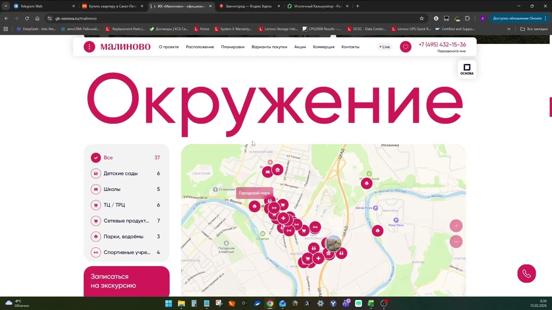
Task: Switch to the Ипотечный Калькулятор tab
Action: coord(318,6)
